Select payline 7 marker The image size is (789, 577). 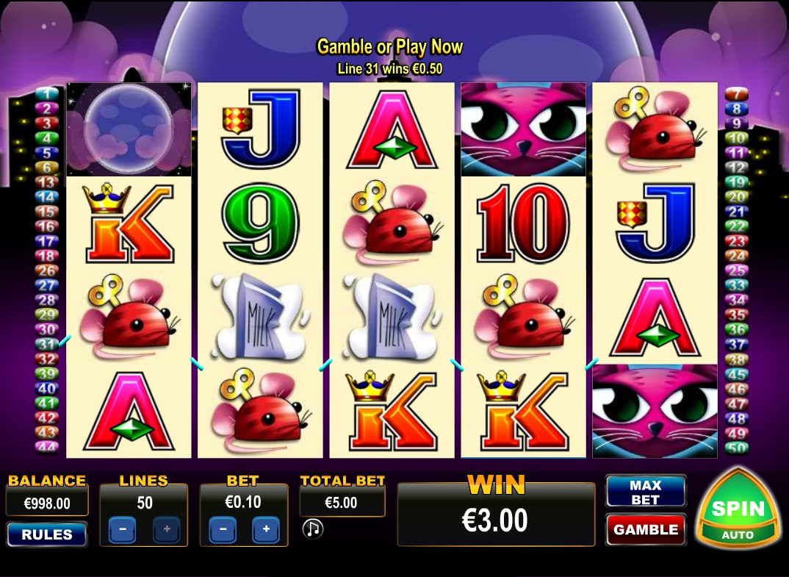[736, 93]
